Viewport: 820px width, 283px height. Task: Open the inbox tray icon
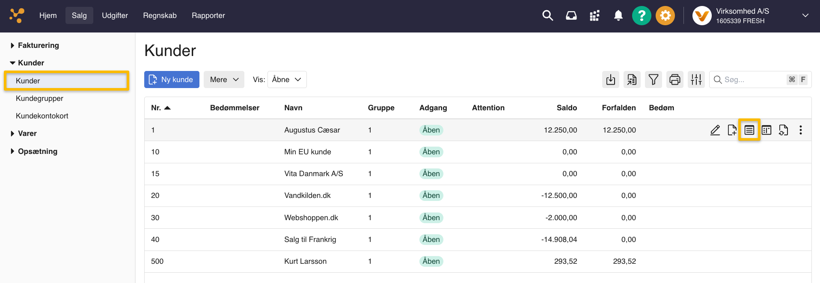(571, 16)
